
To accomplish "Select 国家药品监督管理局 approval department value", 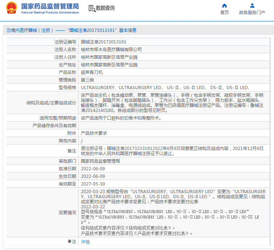I will (100, 161).
